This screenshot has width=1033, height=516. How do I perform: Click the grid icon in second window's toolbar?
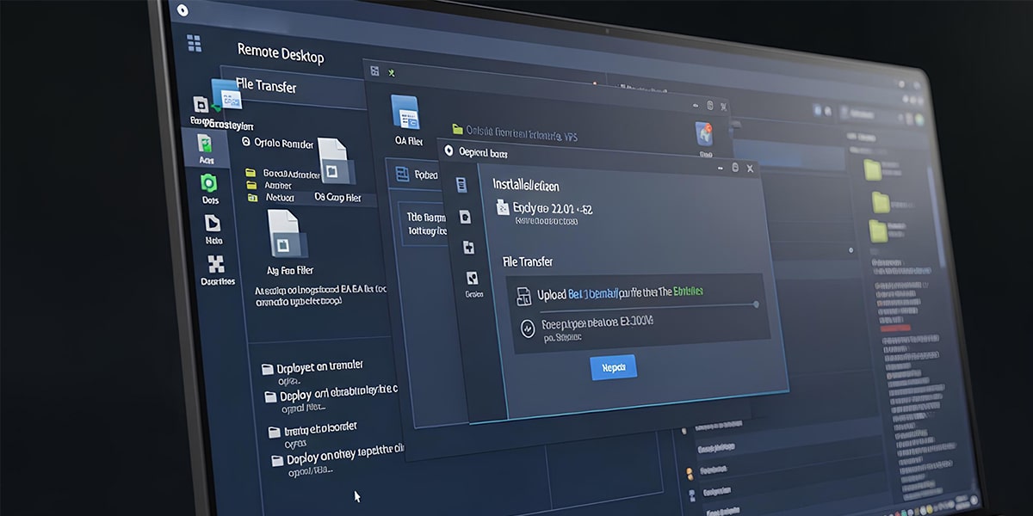(x=374, y=73)
